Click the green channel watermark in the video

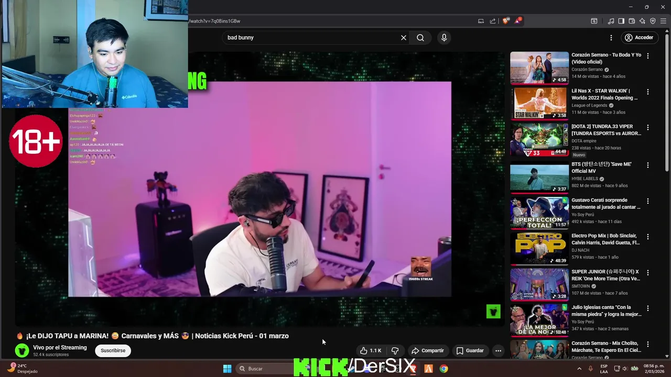[x=493, y=312]
